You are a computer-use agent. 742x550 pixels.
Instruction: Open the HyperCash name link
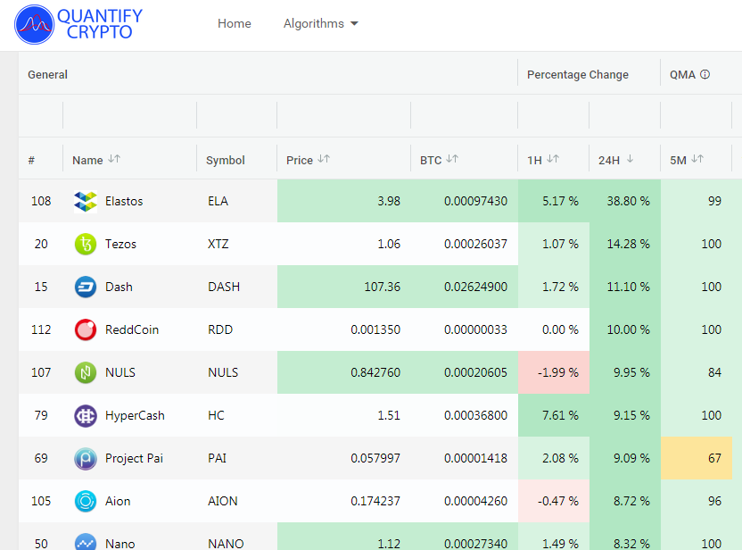135,415
